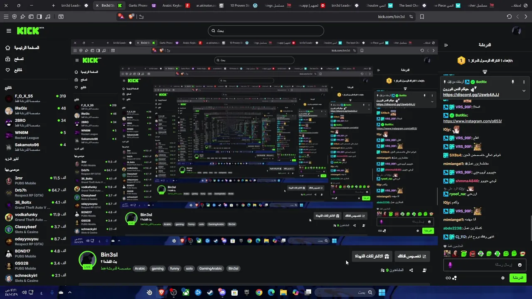Viewport: 532px width, 299px height.
Task: Open user profile avatar on Kick header
Action: pyautogui.click(x=516, y=31)
